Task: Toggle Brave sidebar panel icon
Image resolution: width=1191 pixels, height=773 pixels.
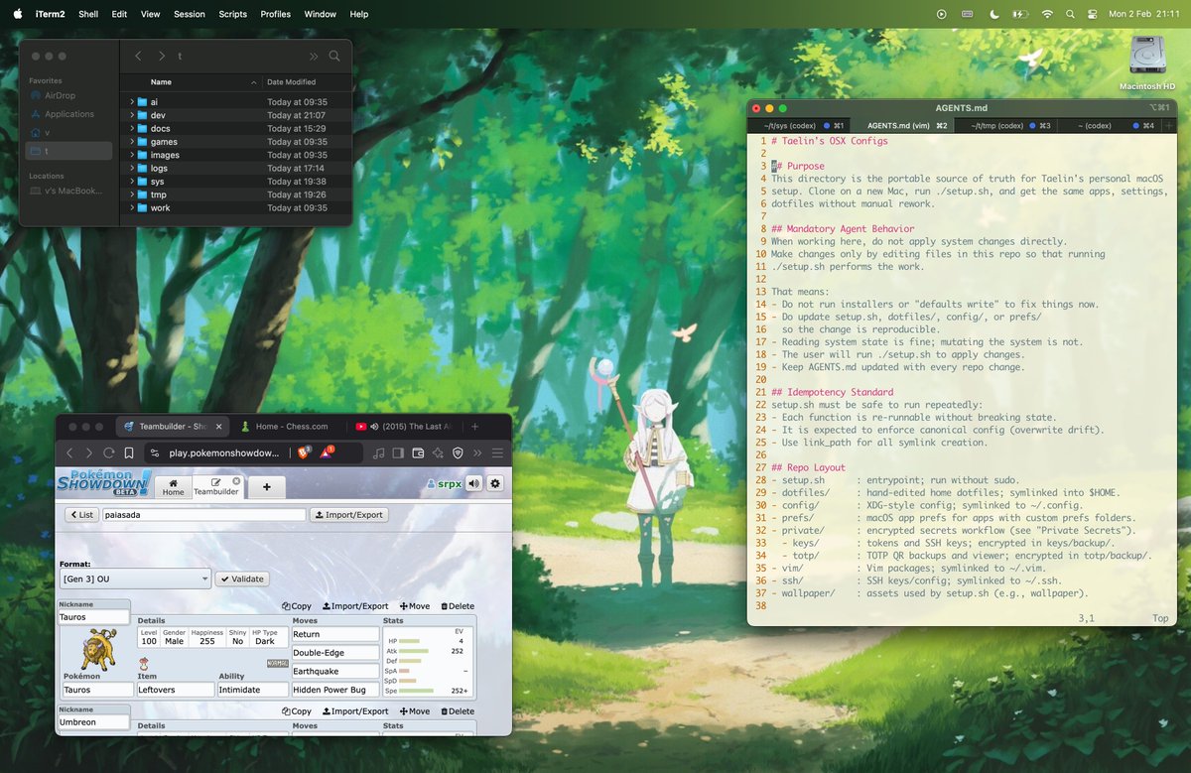Action: tap(399, 452)
